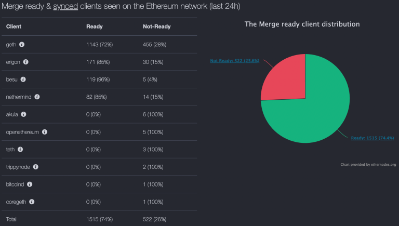Click the openethereum info icon

[x=45, y=132]
